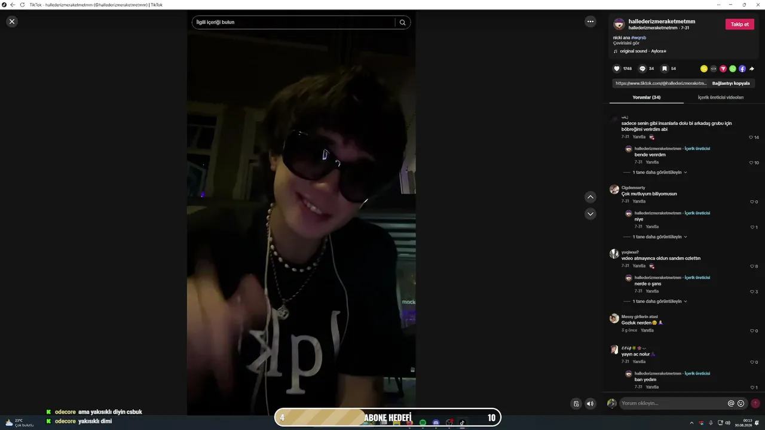Open the taskbar volume control
Image resolution: width=765 pixels, height=430 pixels.
[728, 423]
